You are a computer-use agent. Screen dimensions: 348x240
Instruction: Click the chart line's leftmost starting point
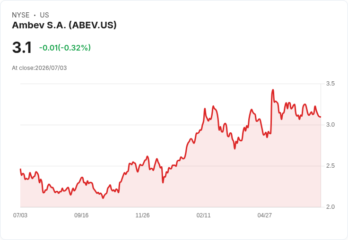(20, 169)
